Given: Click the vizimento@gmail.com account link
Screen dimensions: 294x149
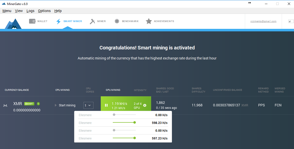Looking at the screenshot, I should 263,21.
